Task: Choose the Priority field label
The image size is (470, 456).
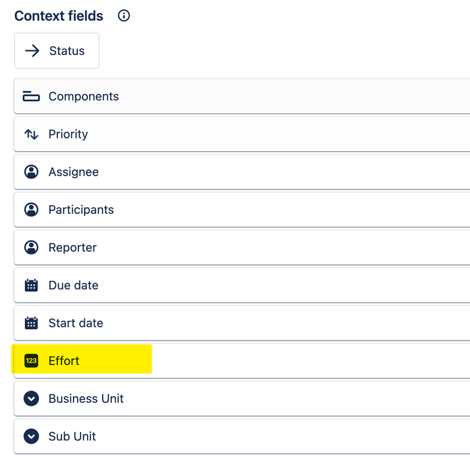Action: coord(68,134)
